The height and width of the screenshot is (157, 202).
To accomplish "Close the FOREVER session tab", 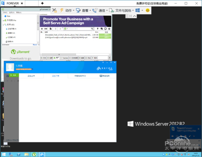I will (x=22, y=3).
